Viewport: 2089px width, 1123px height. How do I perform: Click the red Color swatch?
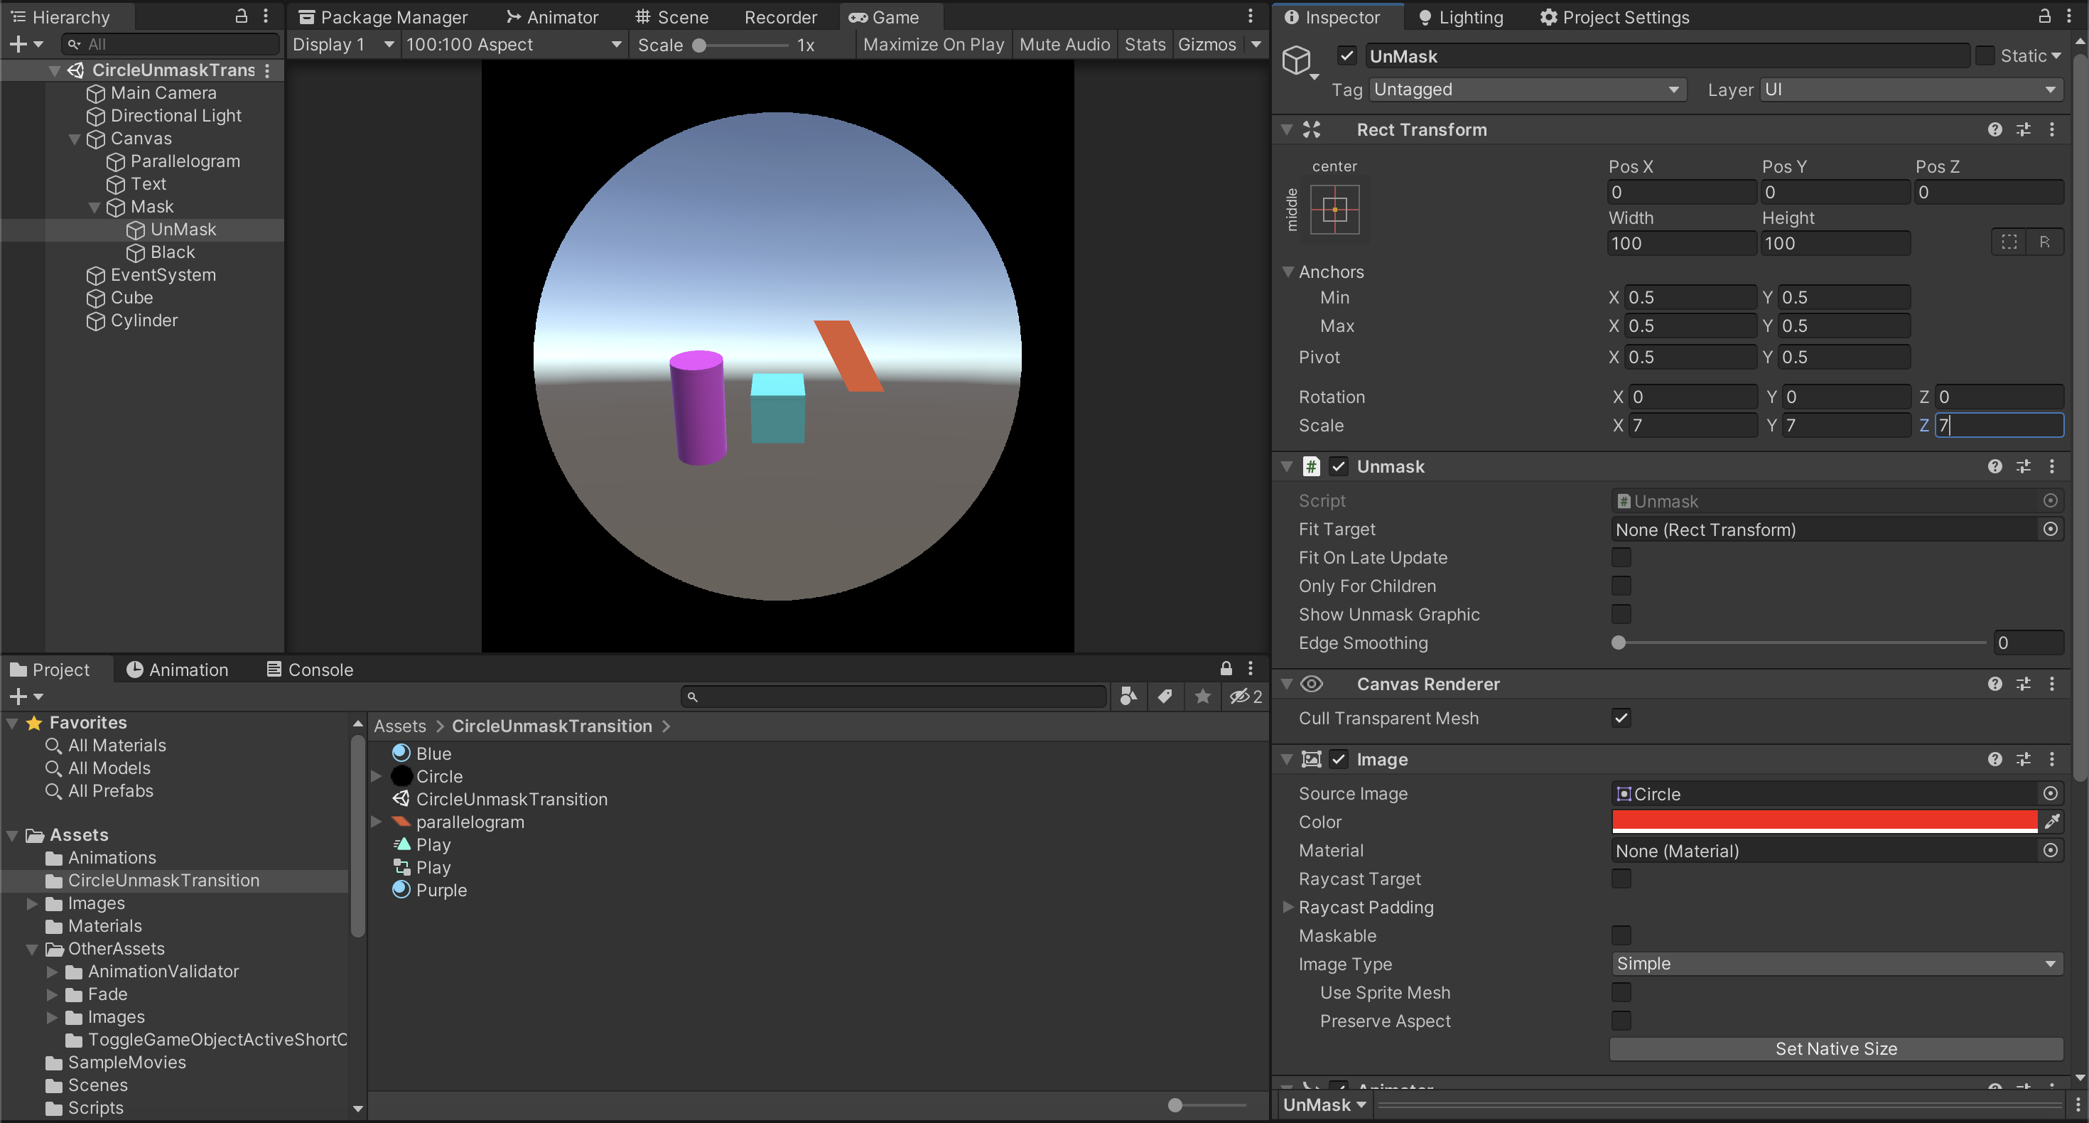tap(1824, 821)
